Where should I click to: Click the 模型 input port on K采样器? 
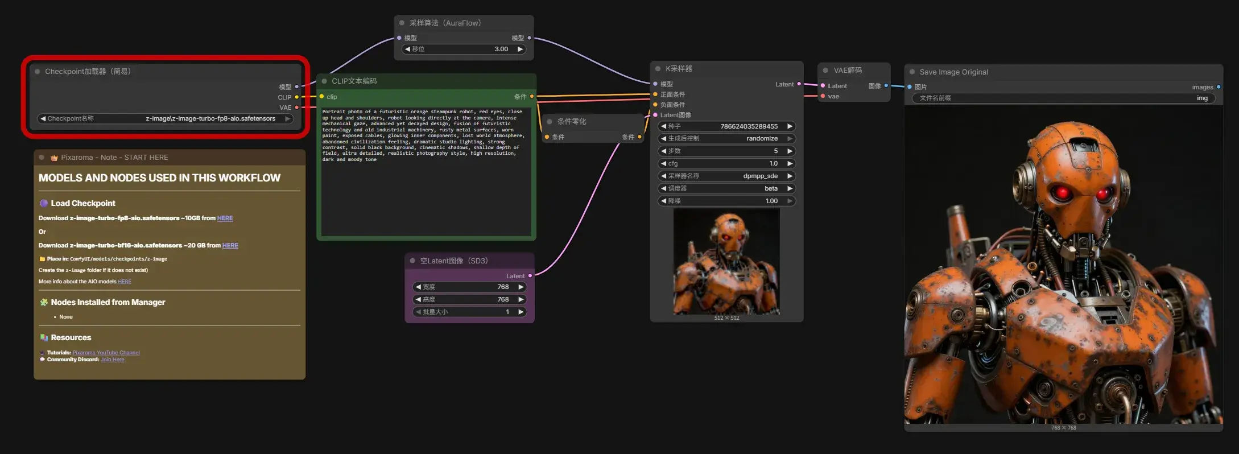[x=655, y=84]
